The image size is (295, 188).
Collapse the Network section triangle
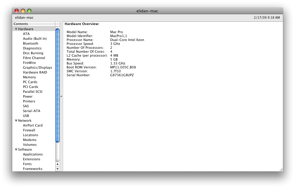click(16, 121)
